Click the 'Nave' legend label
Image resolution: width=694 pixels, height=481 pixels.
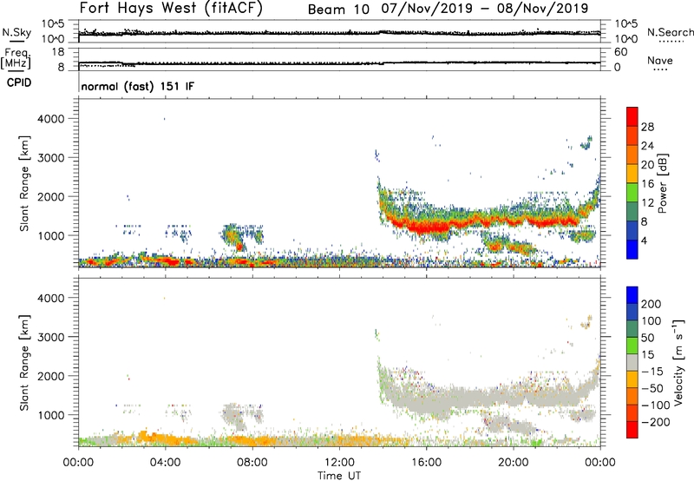coord(660,60)
